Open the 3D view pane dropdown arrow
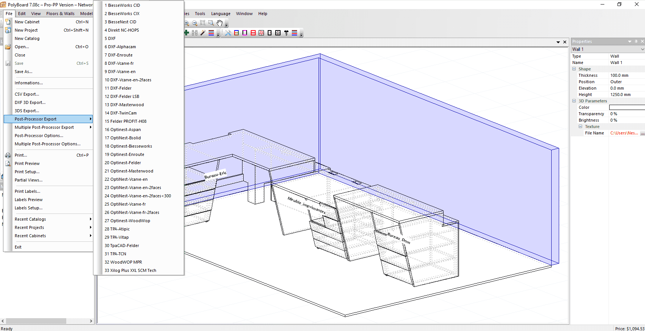This screenshot has width=645, height=331. point(558,42)
